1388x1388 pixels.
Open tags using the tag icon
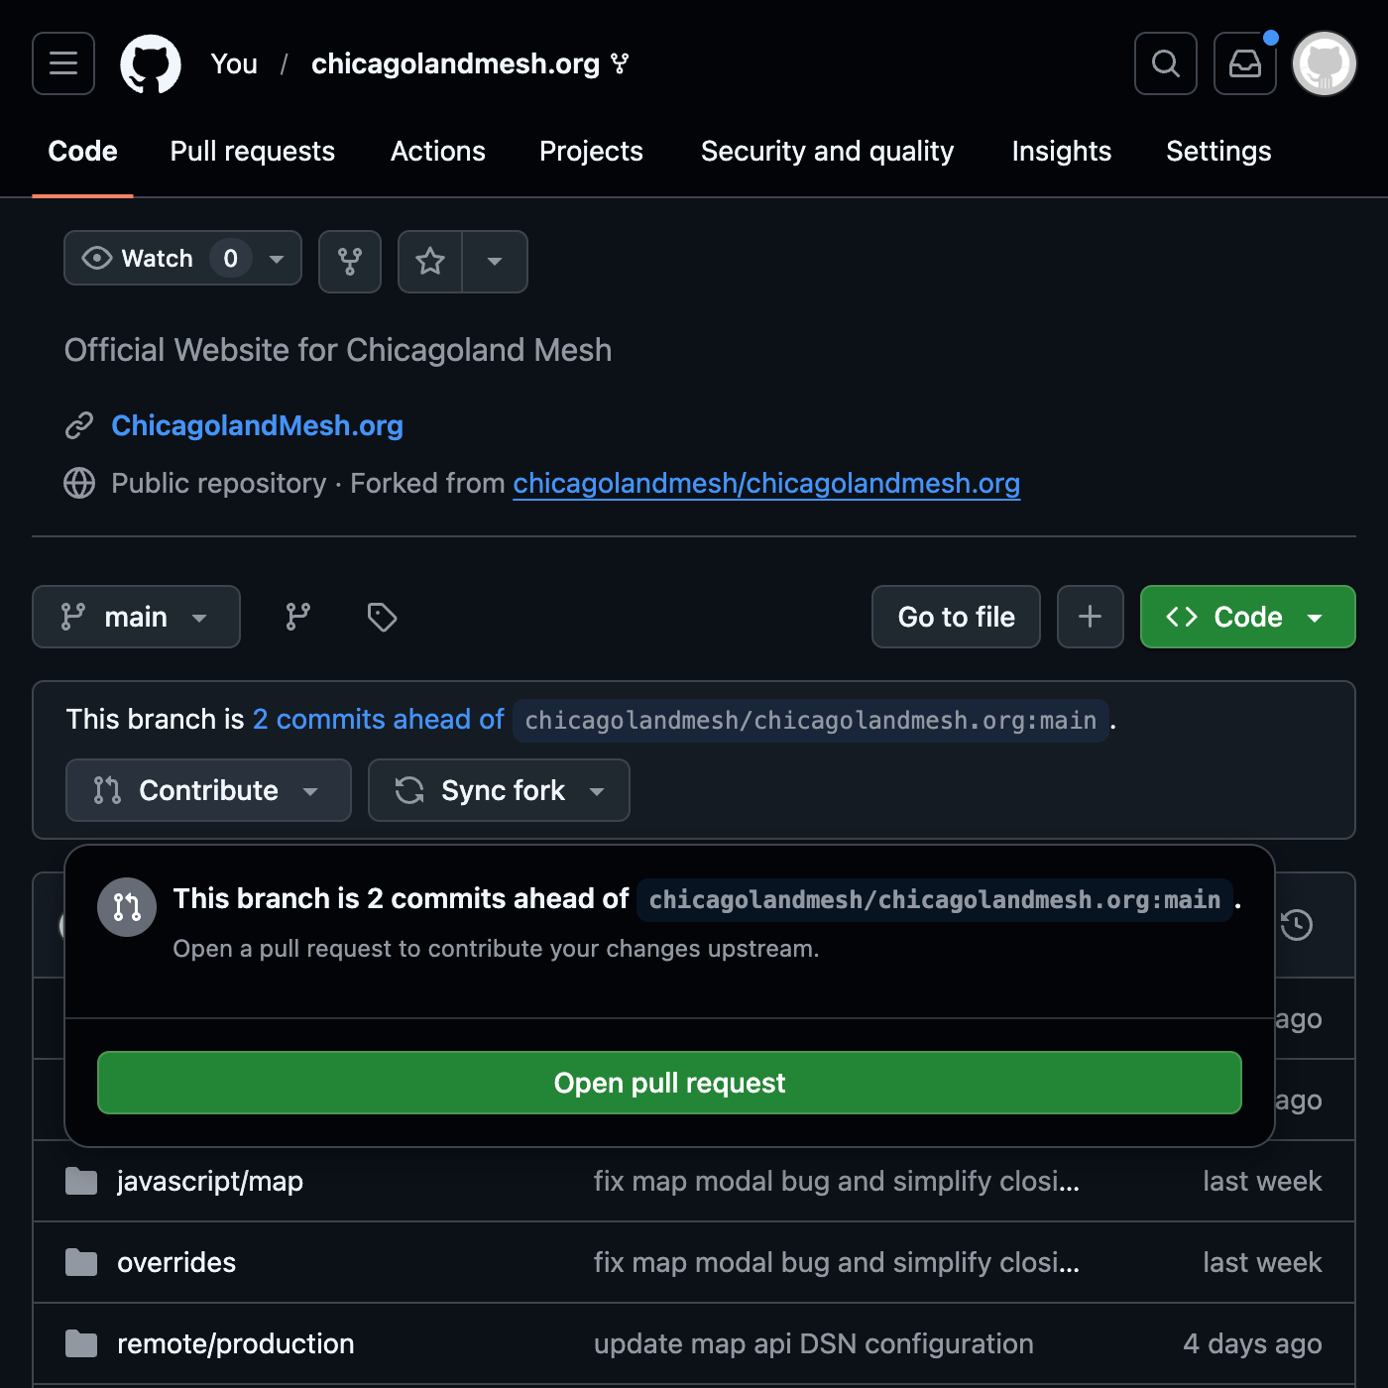pyautogui.click(x=382, y=617)
